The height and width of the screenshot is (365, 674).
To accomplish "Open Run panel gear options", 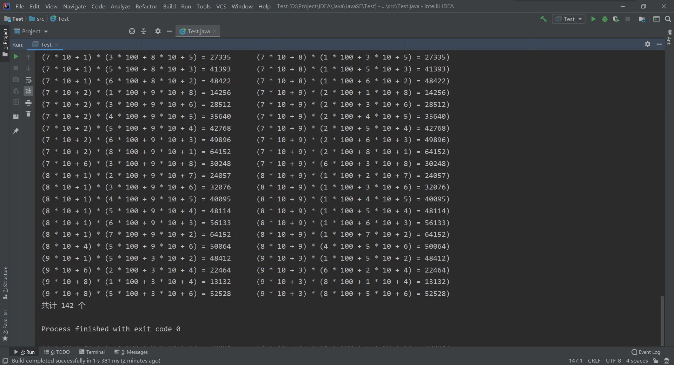I will (648, 44).
